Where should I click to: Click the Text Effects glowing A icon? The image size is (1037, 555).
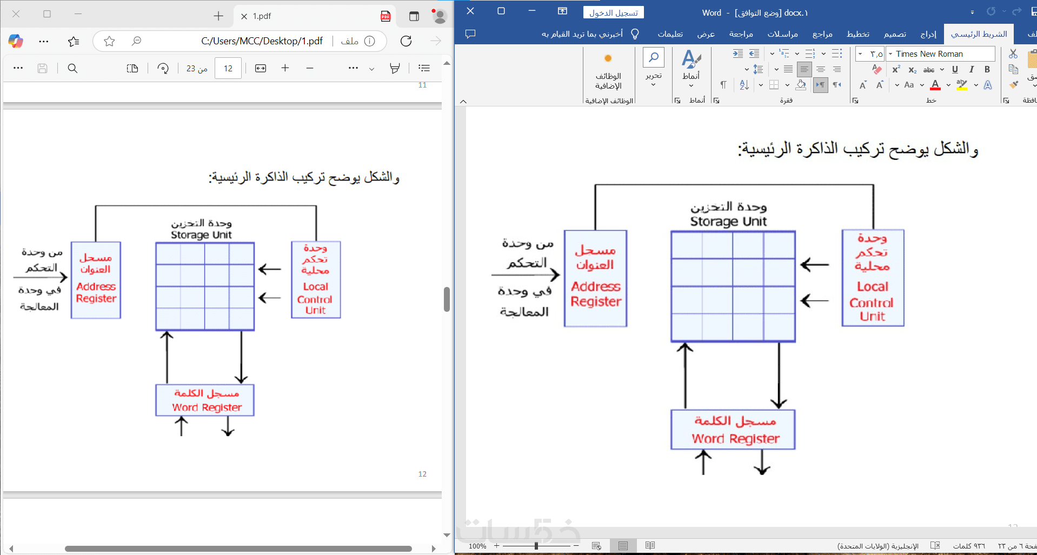click(x=988, y=85)
